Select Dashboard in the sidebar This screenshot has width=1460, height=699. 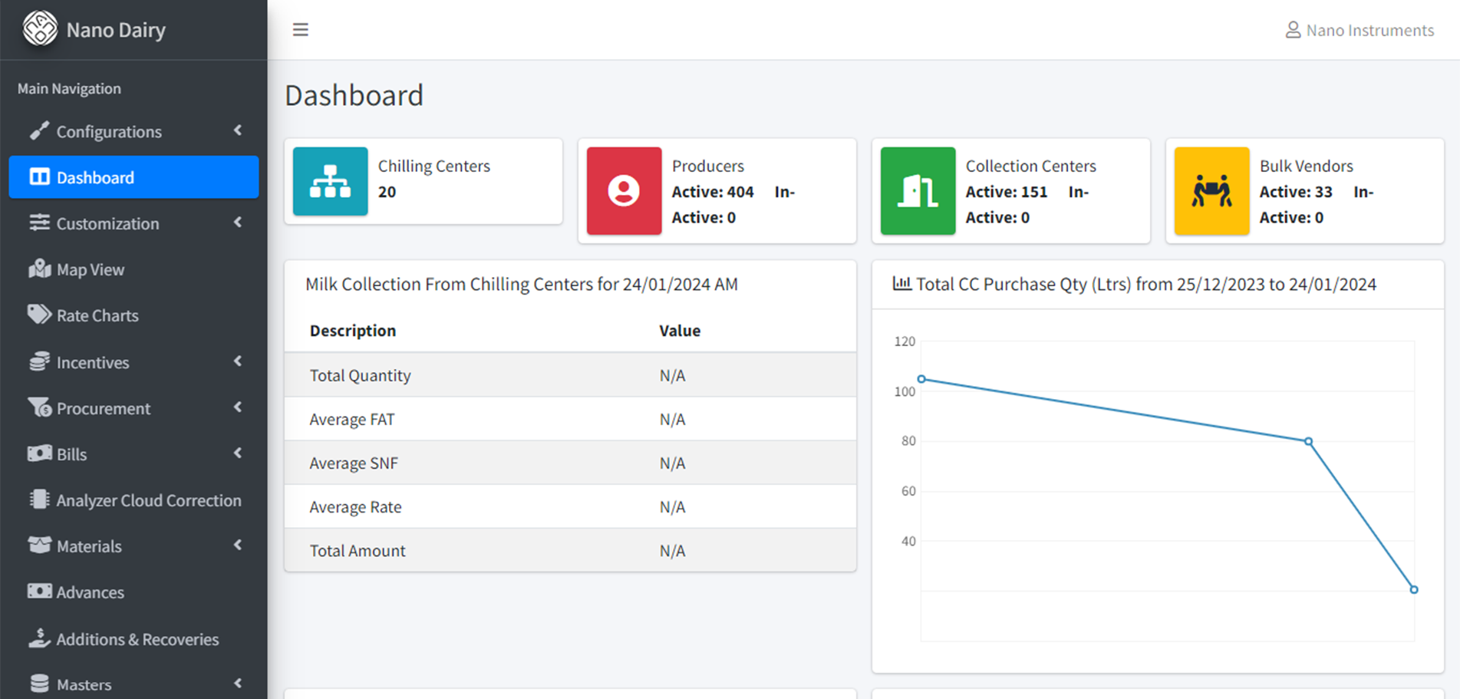(133, 177)
